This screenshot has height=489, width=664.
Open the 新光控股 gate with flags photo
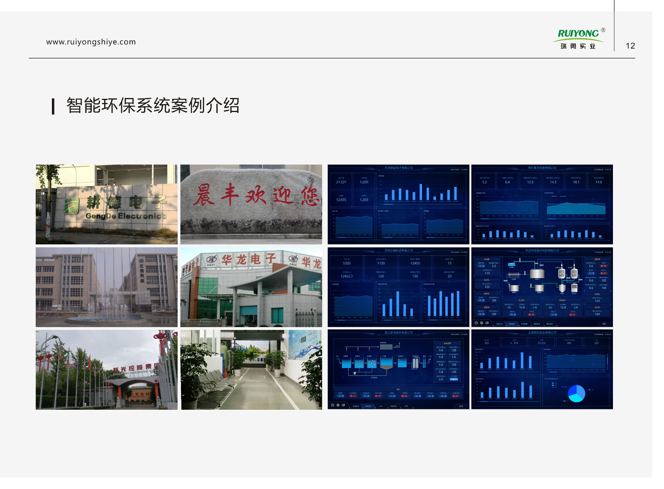pos(107,370)
